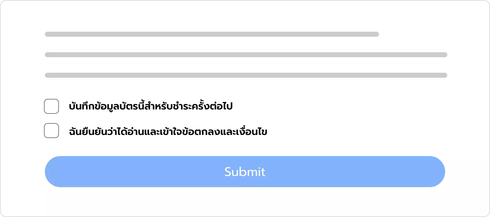Screen dimensions: 490x217
Task: Click the short gray placeholder bar at top
Action: 212,34
